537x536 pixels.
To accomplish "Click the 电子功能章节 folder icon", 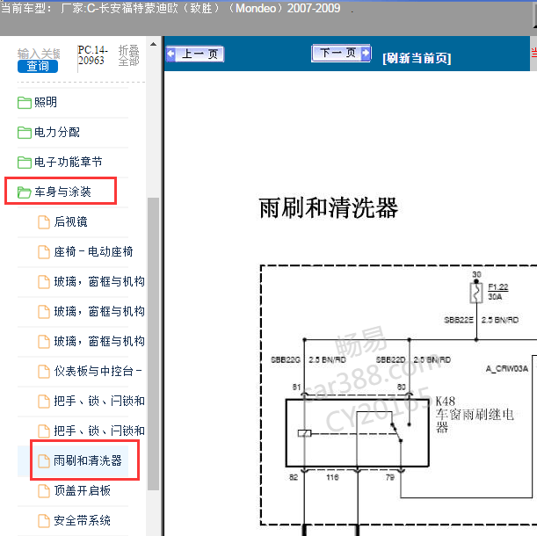I will tap(25, 163).
